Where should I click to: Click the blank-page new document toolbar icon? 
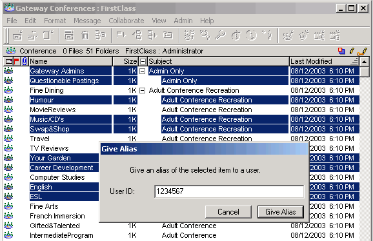click(48, 35)
